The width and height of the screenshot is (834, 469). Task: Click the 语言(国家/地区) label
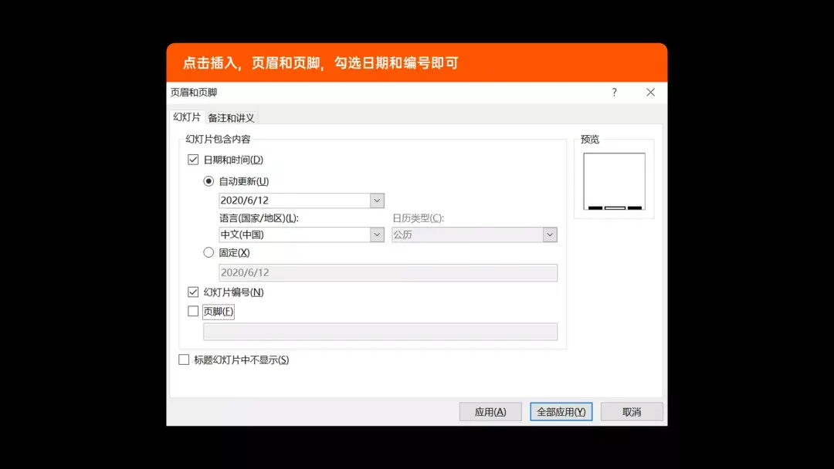coord(259,218)
